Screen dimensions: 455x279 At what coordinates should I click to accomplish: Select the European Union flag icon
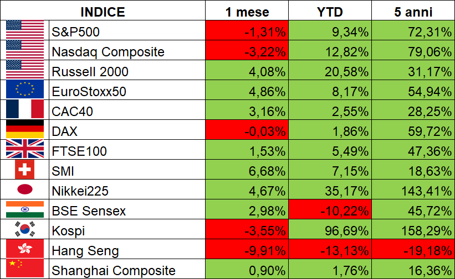tap(25, 90)
